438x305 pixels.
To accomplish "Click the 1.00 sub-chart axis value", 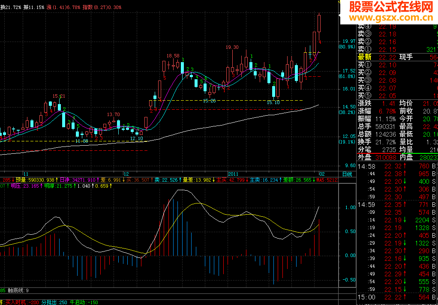I will click(351, 207).
